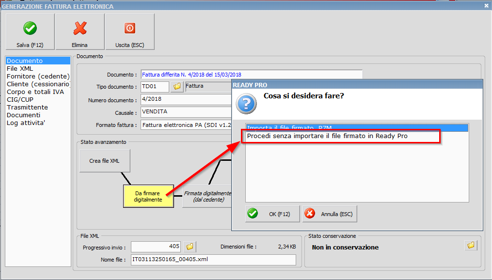Click the Fattura description field beside TD01
The width and height of the screenshot is (492, 280).
click(208, 87)
